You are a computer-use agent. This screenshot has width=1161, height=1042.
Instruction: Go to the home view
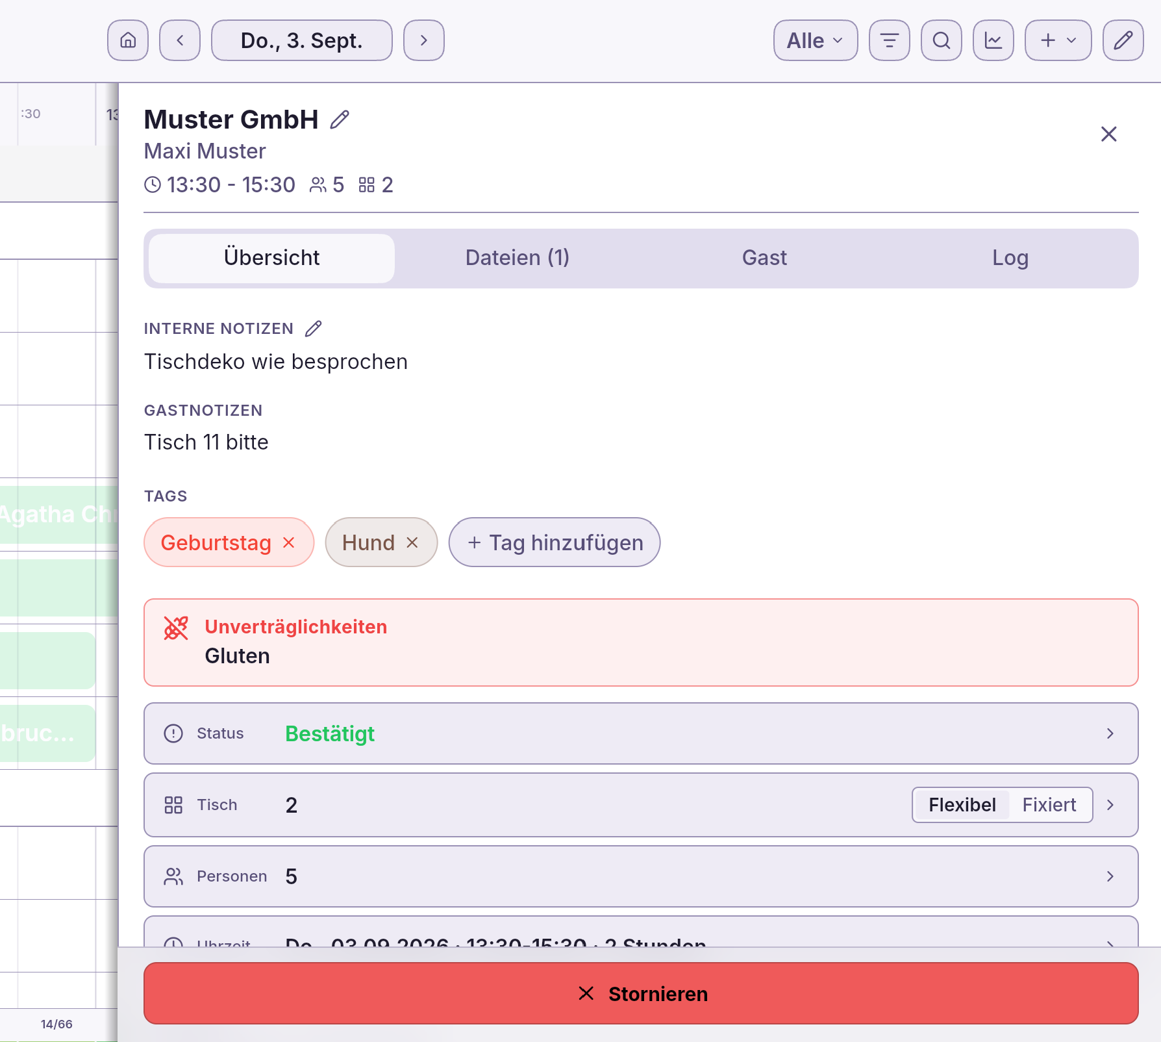128,40
